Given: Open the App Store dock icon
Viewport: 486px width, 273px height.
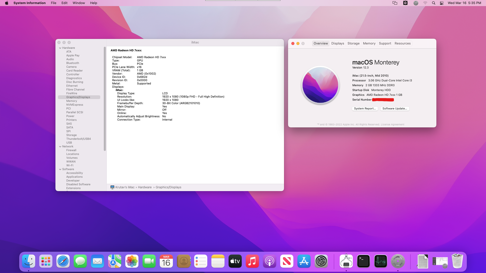Looking at the screenshot, I should pyautogui.click(x=304, y=261).
